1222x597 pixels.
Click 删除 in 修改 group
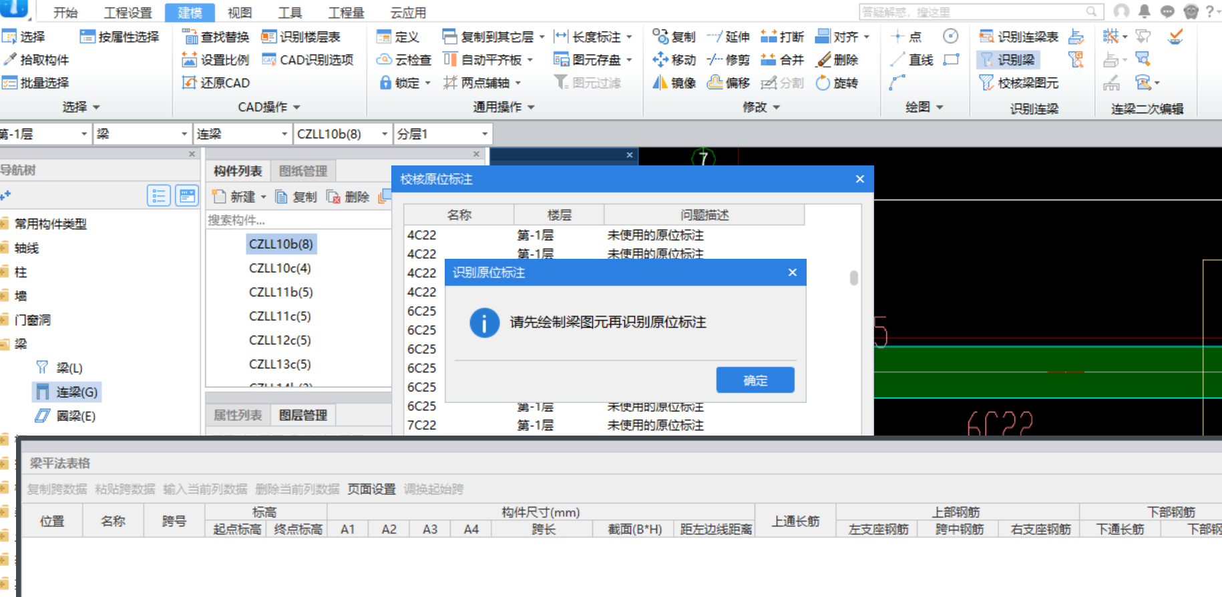click(x=837, y=59)
